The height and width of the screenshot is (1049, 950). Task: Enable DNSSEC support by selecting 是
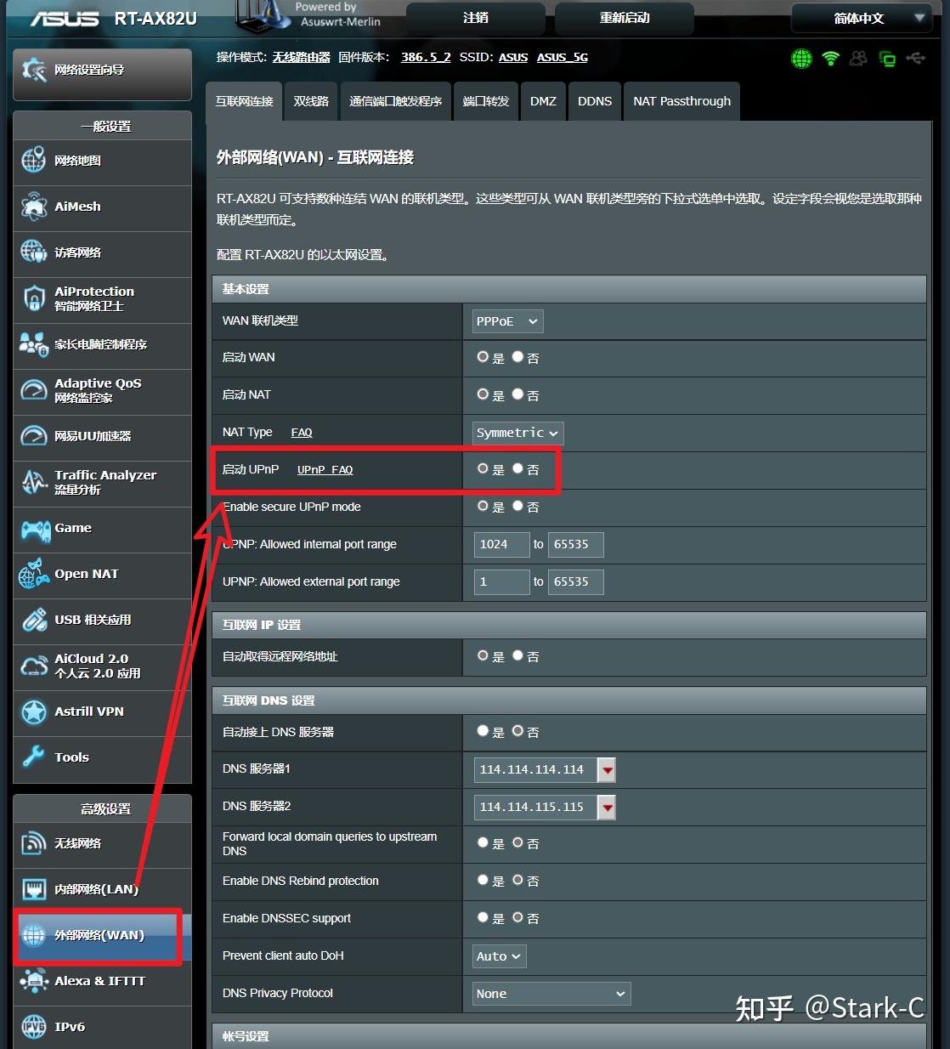coord(483,917)
